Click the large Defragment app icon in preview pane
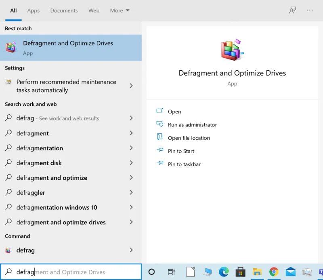Screen dimensions: 323x280 pyautogui.click(x=232, y=50)
